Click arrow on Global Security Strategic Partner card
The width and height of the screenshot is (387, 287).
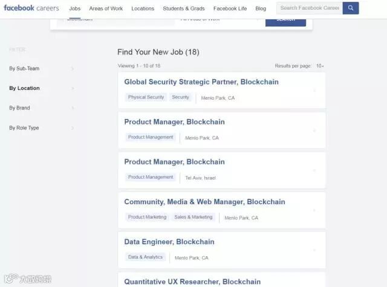[x=314, y=91]
